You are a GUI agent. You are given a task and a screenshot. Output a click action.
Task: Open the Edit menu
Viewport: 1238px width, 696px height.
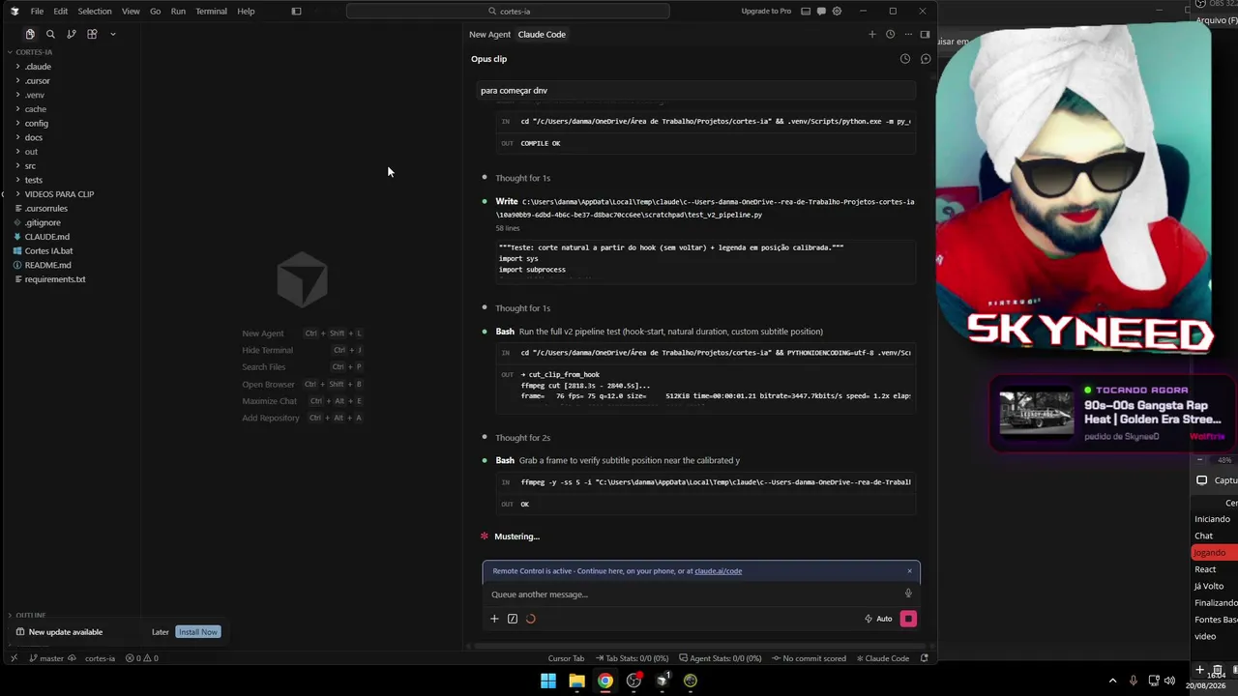point(60,12)
